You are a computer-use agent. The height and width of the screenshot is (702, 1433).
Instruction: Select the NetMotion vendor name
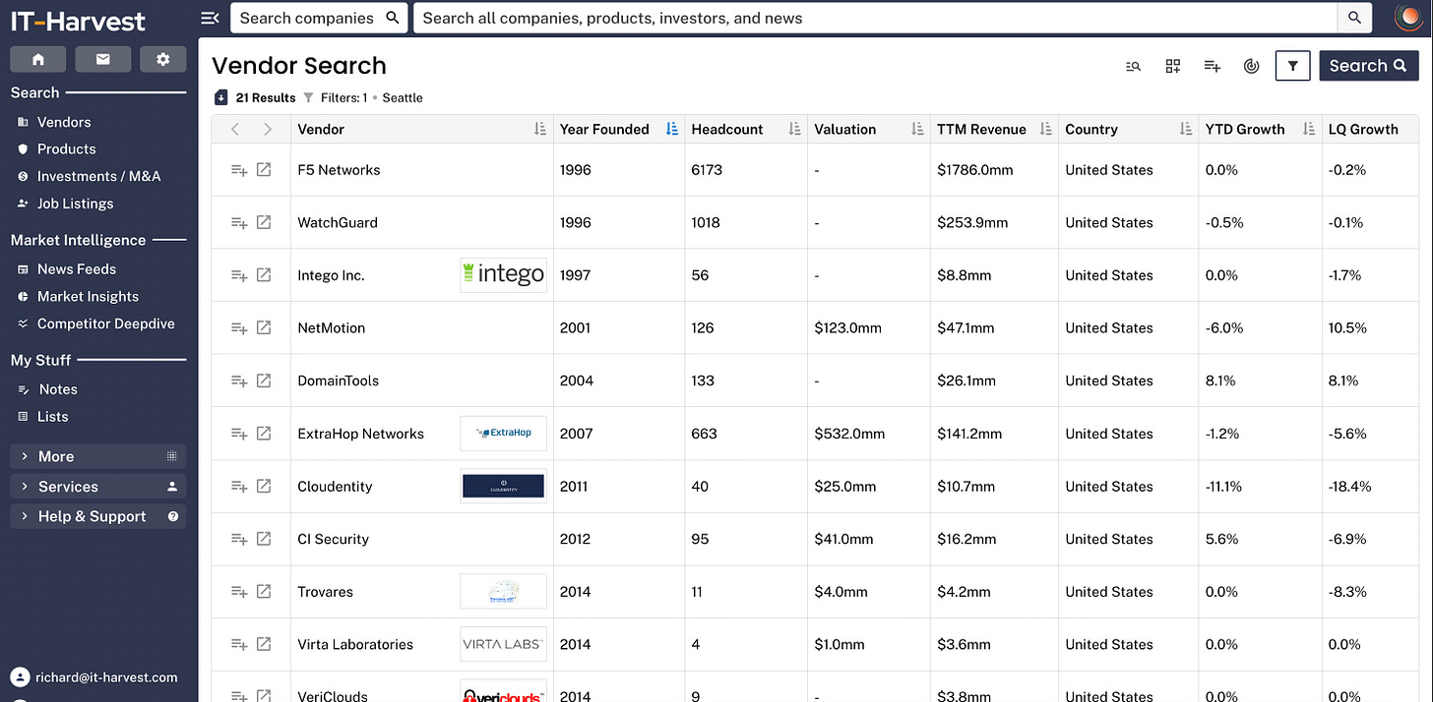332,328
